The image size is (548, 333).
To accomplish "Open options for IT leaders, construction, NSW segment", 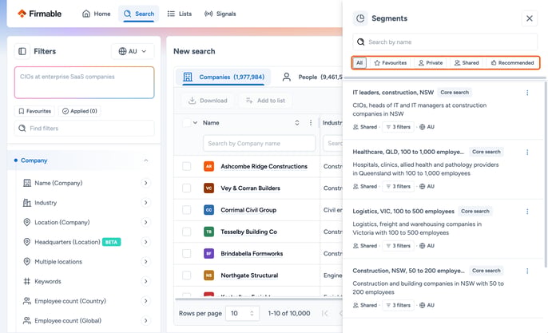I will click(527, 93).
